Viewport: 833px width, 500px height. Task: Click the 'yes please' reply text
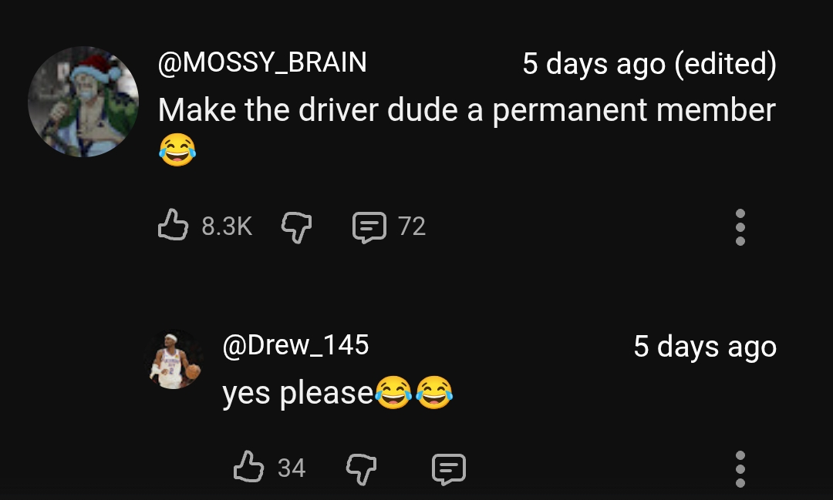(298, 394)
